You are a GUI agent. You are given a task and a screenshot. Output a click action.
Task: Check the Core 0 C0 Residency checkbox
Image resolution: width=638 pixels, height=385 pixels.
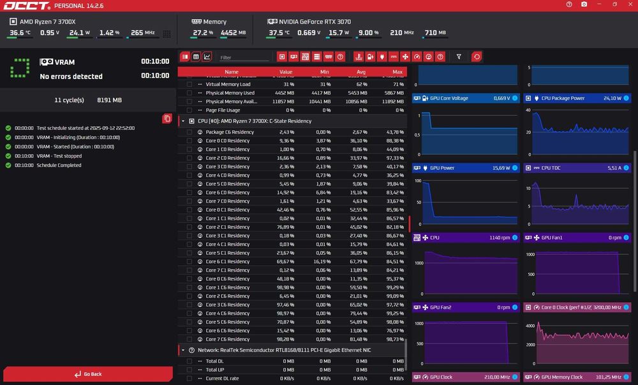tap(189, 141)
